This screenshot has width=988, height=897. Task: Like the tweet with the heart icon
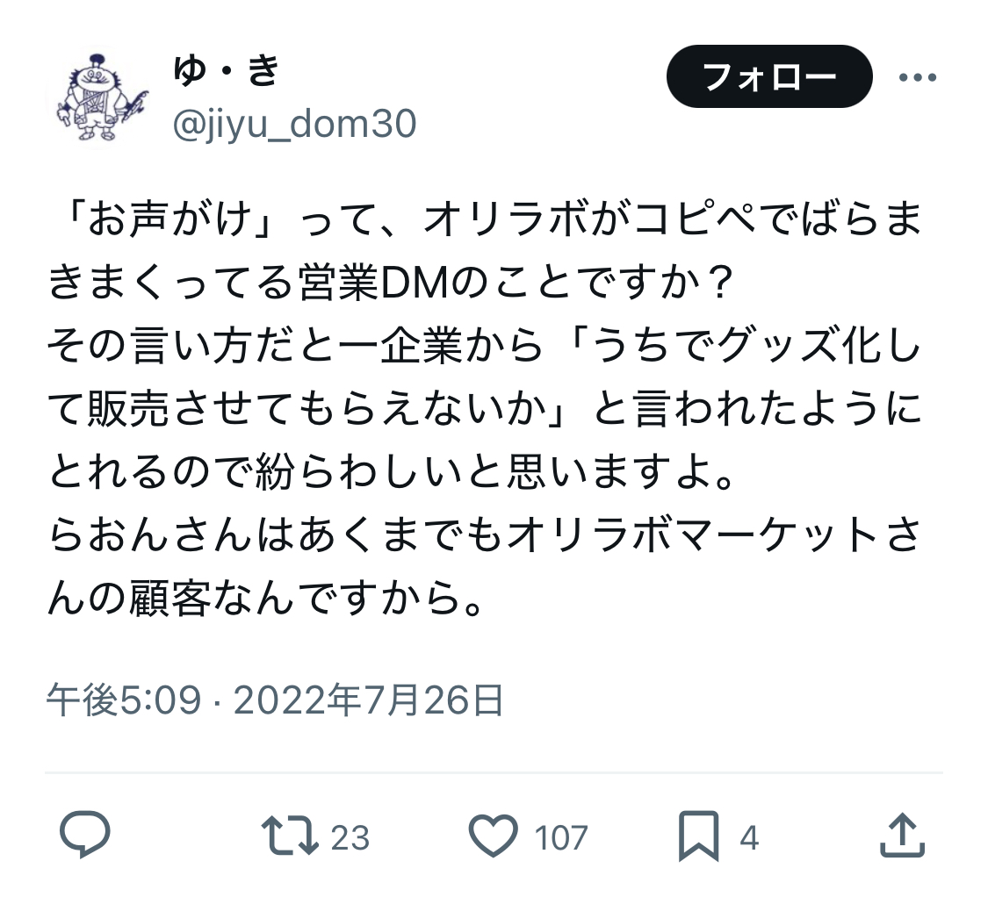click(x=494, y=836)
